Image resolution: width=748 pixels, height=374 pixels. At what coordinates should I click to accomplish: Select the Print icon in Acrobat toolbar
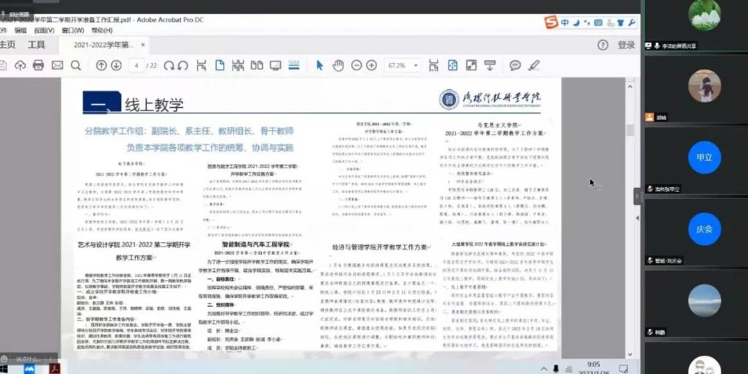coord(39,65)
